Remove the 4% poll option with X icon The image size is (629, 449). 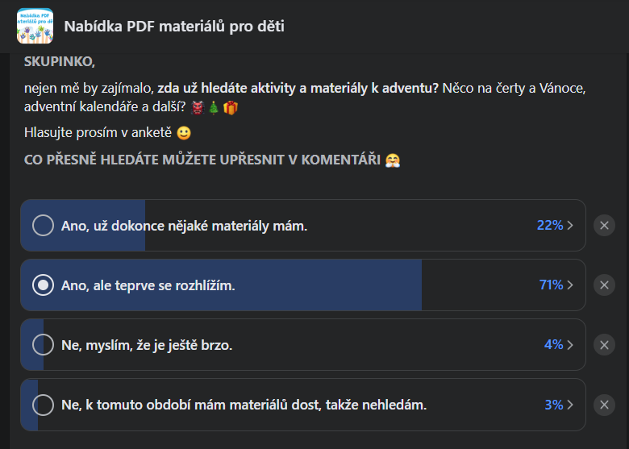(604, 345)
